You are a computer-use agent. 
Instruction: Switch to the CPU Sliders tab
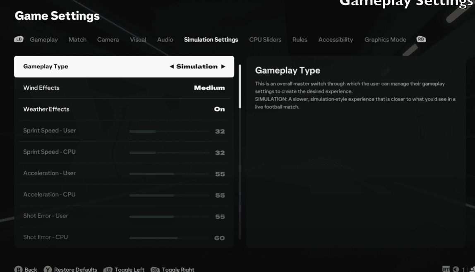[265, 39]
